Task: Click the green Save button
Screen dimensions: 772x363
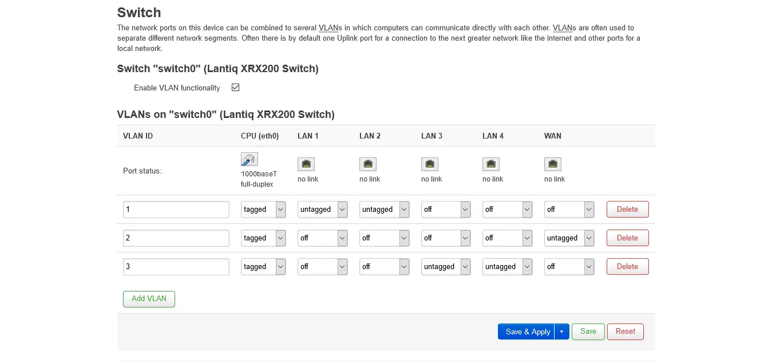Action: (x=588, y=332)
